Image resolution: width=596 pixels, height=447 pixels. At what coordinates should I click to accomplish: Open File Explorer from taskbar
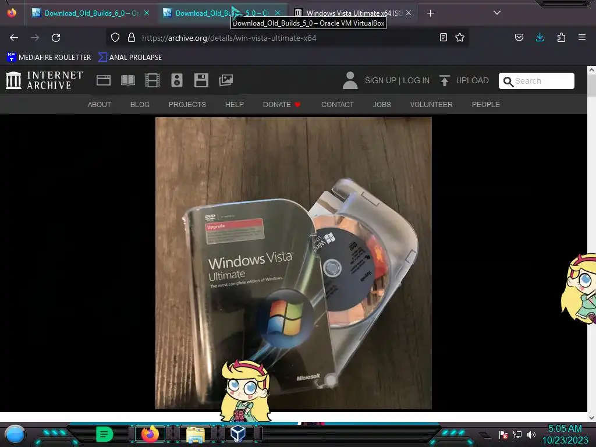pos(196,434)
